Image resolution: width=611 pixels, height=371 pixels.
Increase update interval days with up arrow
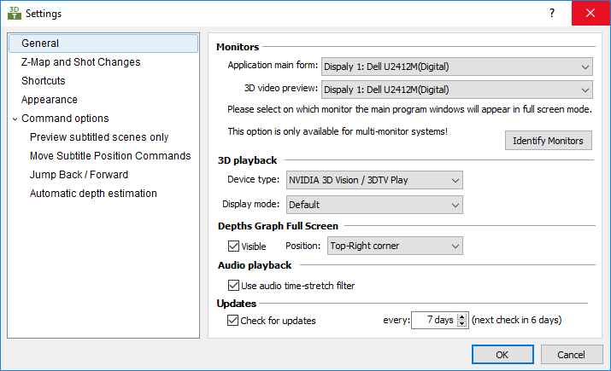point(462,317)
